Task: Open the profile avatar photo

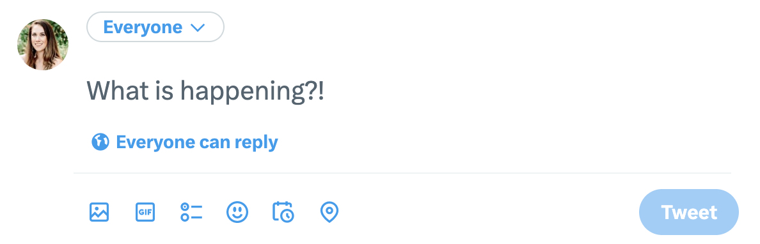Action: [43, 45]
